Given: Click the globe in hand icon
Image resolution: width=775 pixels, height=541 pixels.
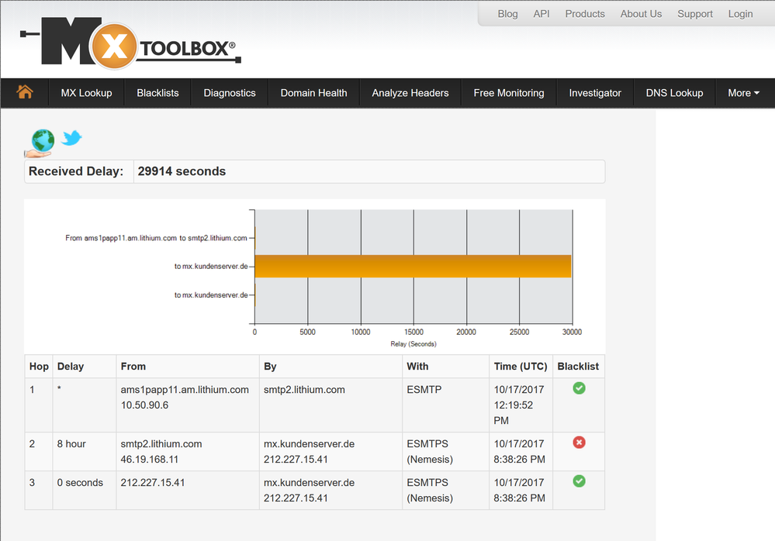Looking at the screenshot, I should 42,143.
